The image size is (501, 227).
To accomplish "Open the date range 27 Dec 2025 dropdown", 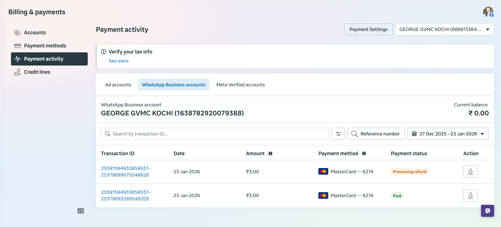I will click(x=448, y=134).
